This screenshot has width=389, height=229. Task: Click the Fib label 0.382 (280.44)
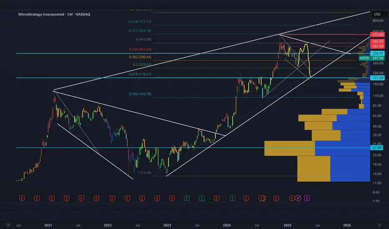tap(140, 57)
